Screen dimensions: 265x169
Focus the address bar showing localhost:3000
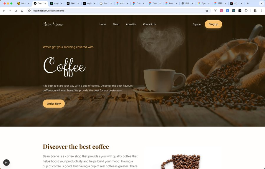coord(117,11)
